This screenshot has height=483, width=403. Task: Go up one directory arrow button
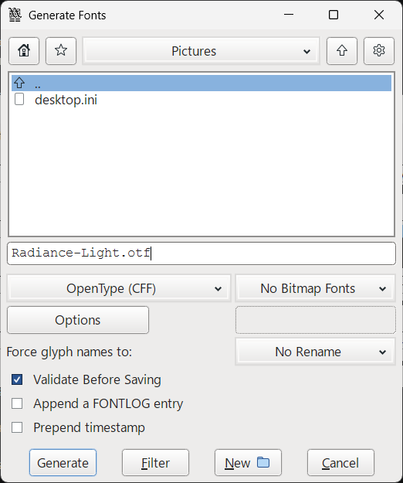click(x=342, y=51)
